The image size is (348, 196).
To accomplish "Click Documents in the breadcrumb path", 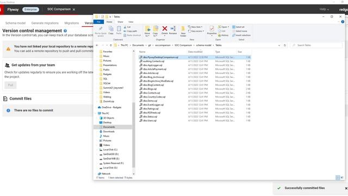I will (x=138, y=45).
